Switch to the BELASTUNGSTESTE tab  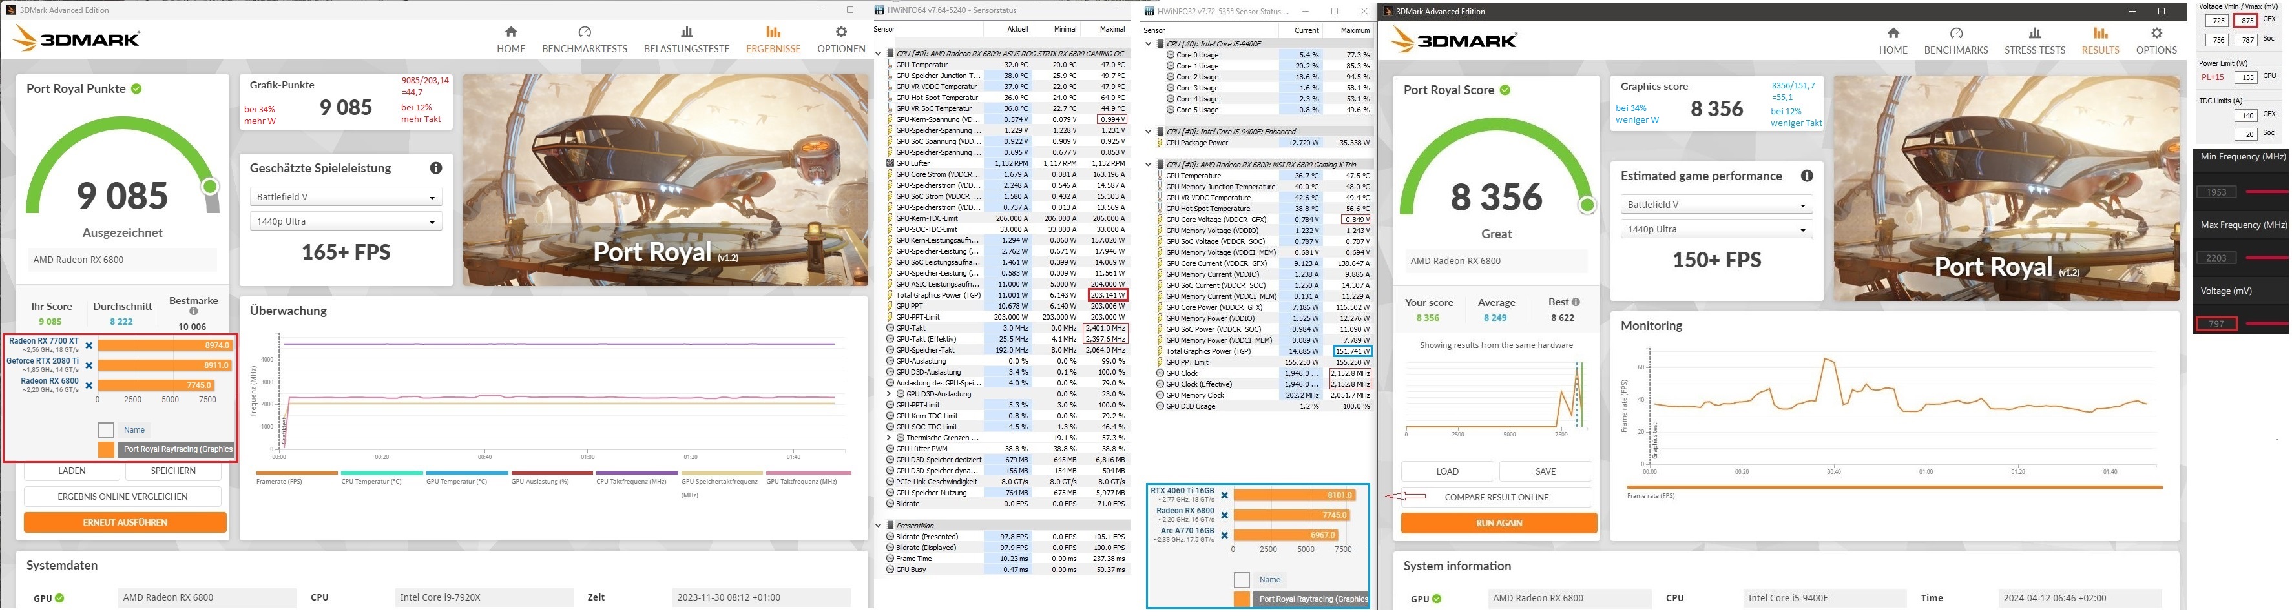click(686, 40)
